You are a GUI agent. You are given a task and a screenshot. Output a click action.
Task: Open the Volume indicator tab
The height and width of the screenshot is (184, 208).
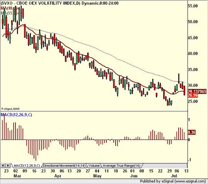(x=94, y=166)
